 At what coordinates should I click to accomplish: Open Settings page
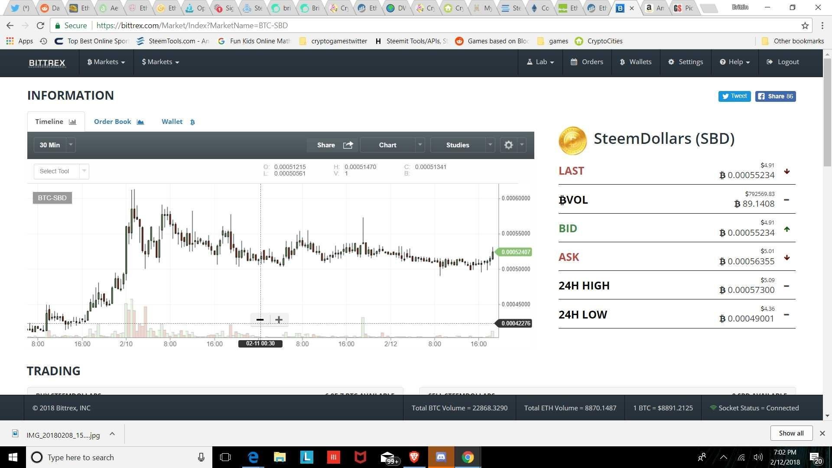(x=686, y=62)
